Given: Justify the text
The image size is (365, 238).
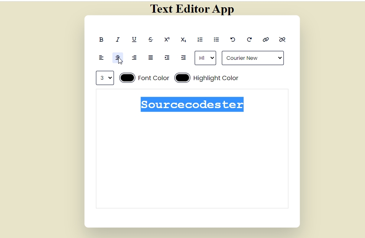Looking at the screenshot, I should [151, 58].
